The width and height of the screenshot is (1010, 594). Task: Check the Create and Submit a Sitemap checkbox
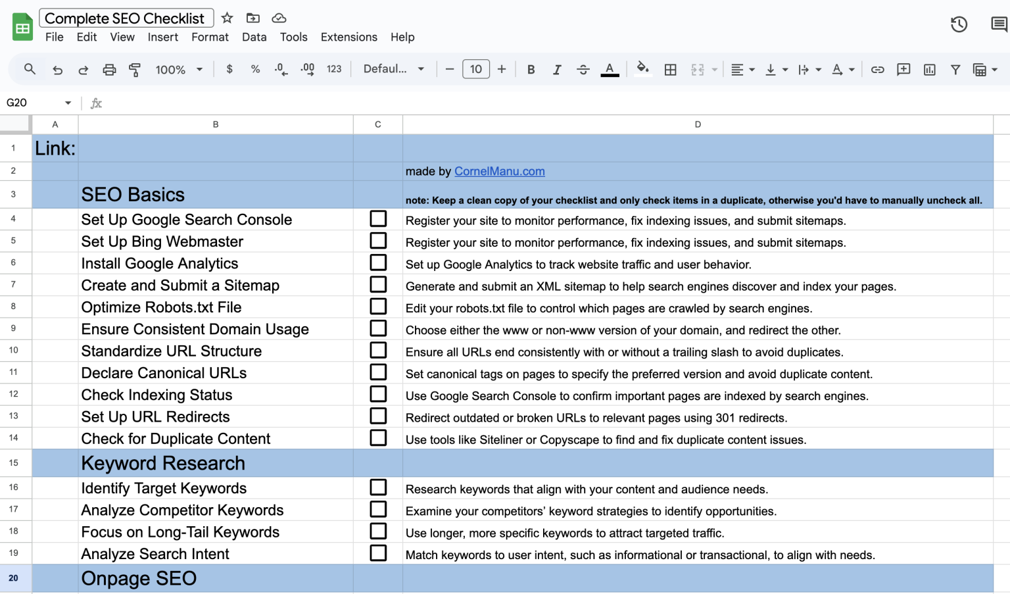click(x=378, y=284)
